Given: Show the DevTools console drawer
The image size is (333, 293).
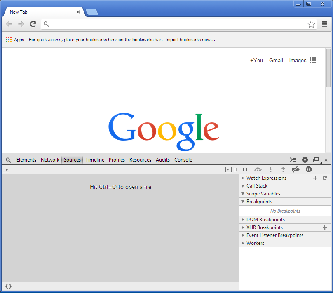Looking at the screenshot, I should pyautogui.click(x=293, y=160).
